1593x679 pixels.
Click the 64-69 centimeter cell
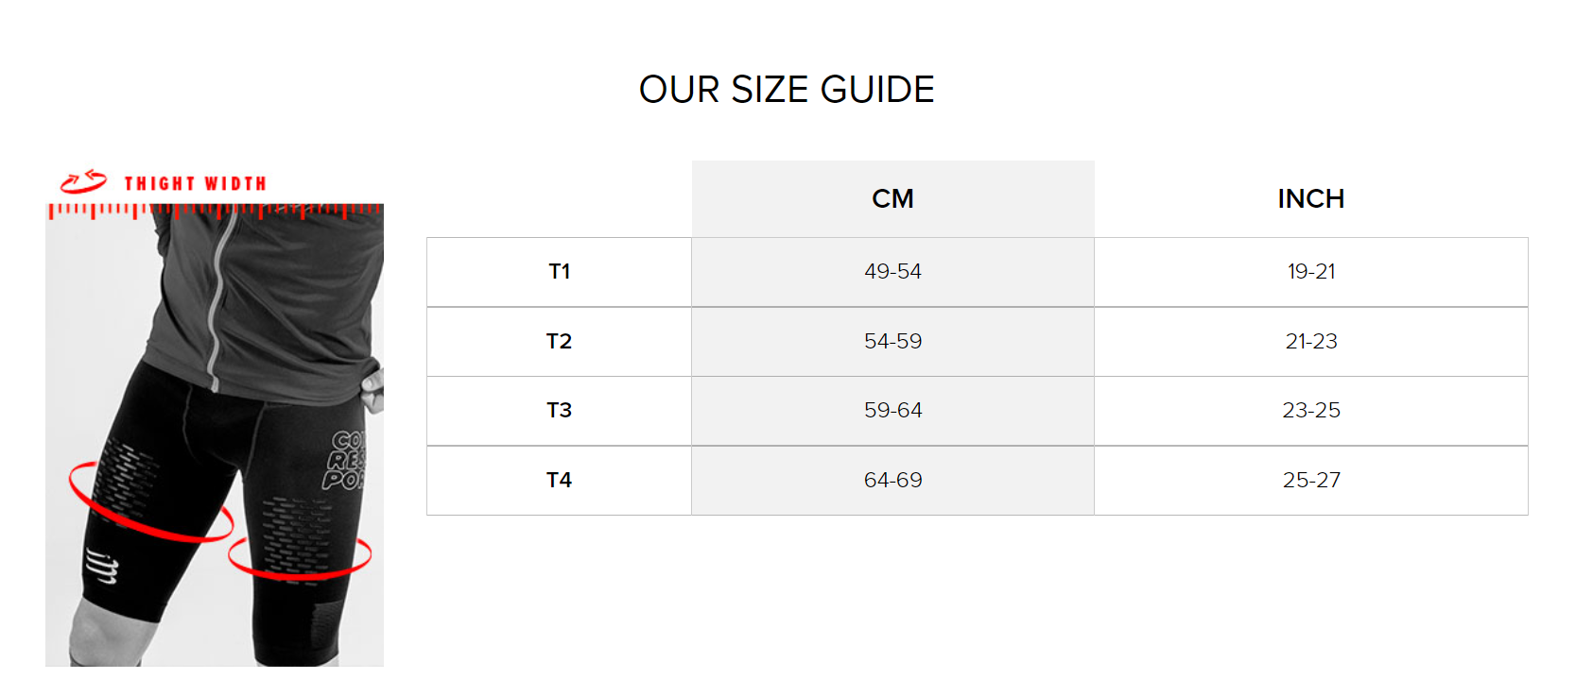[892, 481]
